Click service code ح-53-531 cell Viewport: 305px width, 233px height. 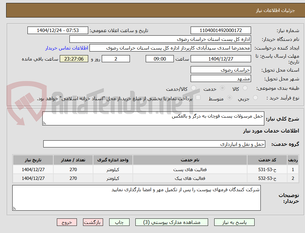(267, 169)
